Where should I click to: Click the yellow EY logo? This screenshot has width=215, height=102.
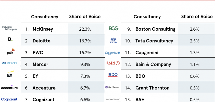click(x=10, y=75)
